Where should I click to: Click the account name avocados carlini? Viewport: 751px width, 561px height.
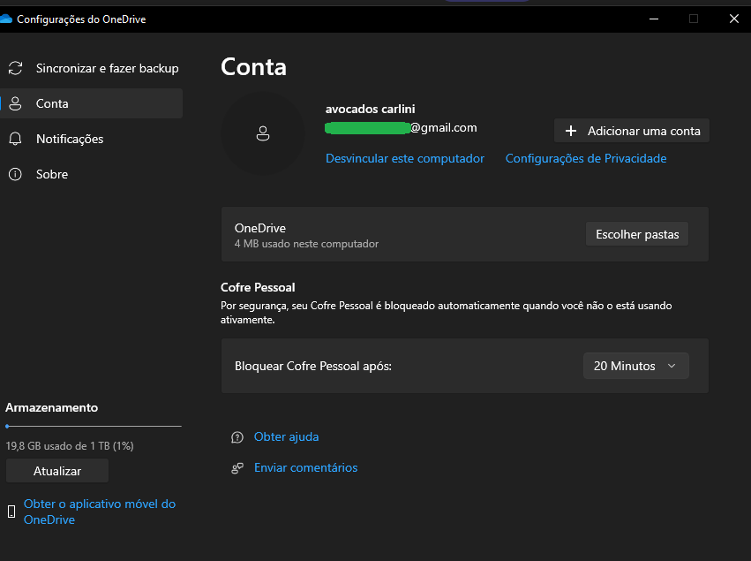371,109
